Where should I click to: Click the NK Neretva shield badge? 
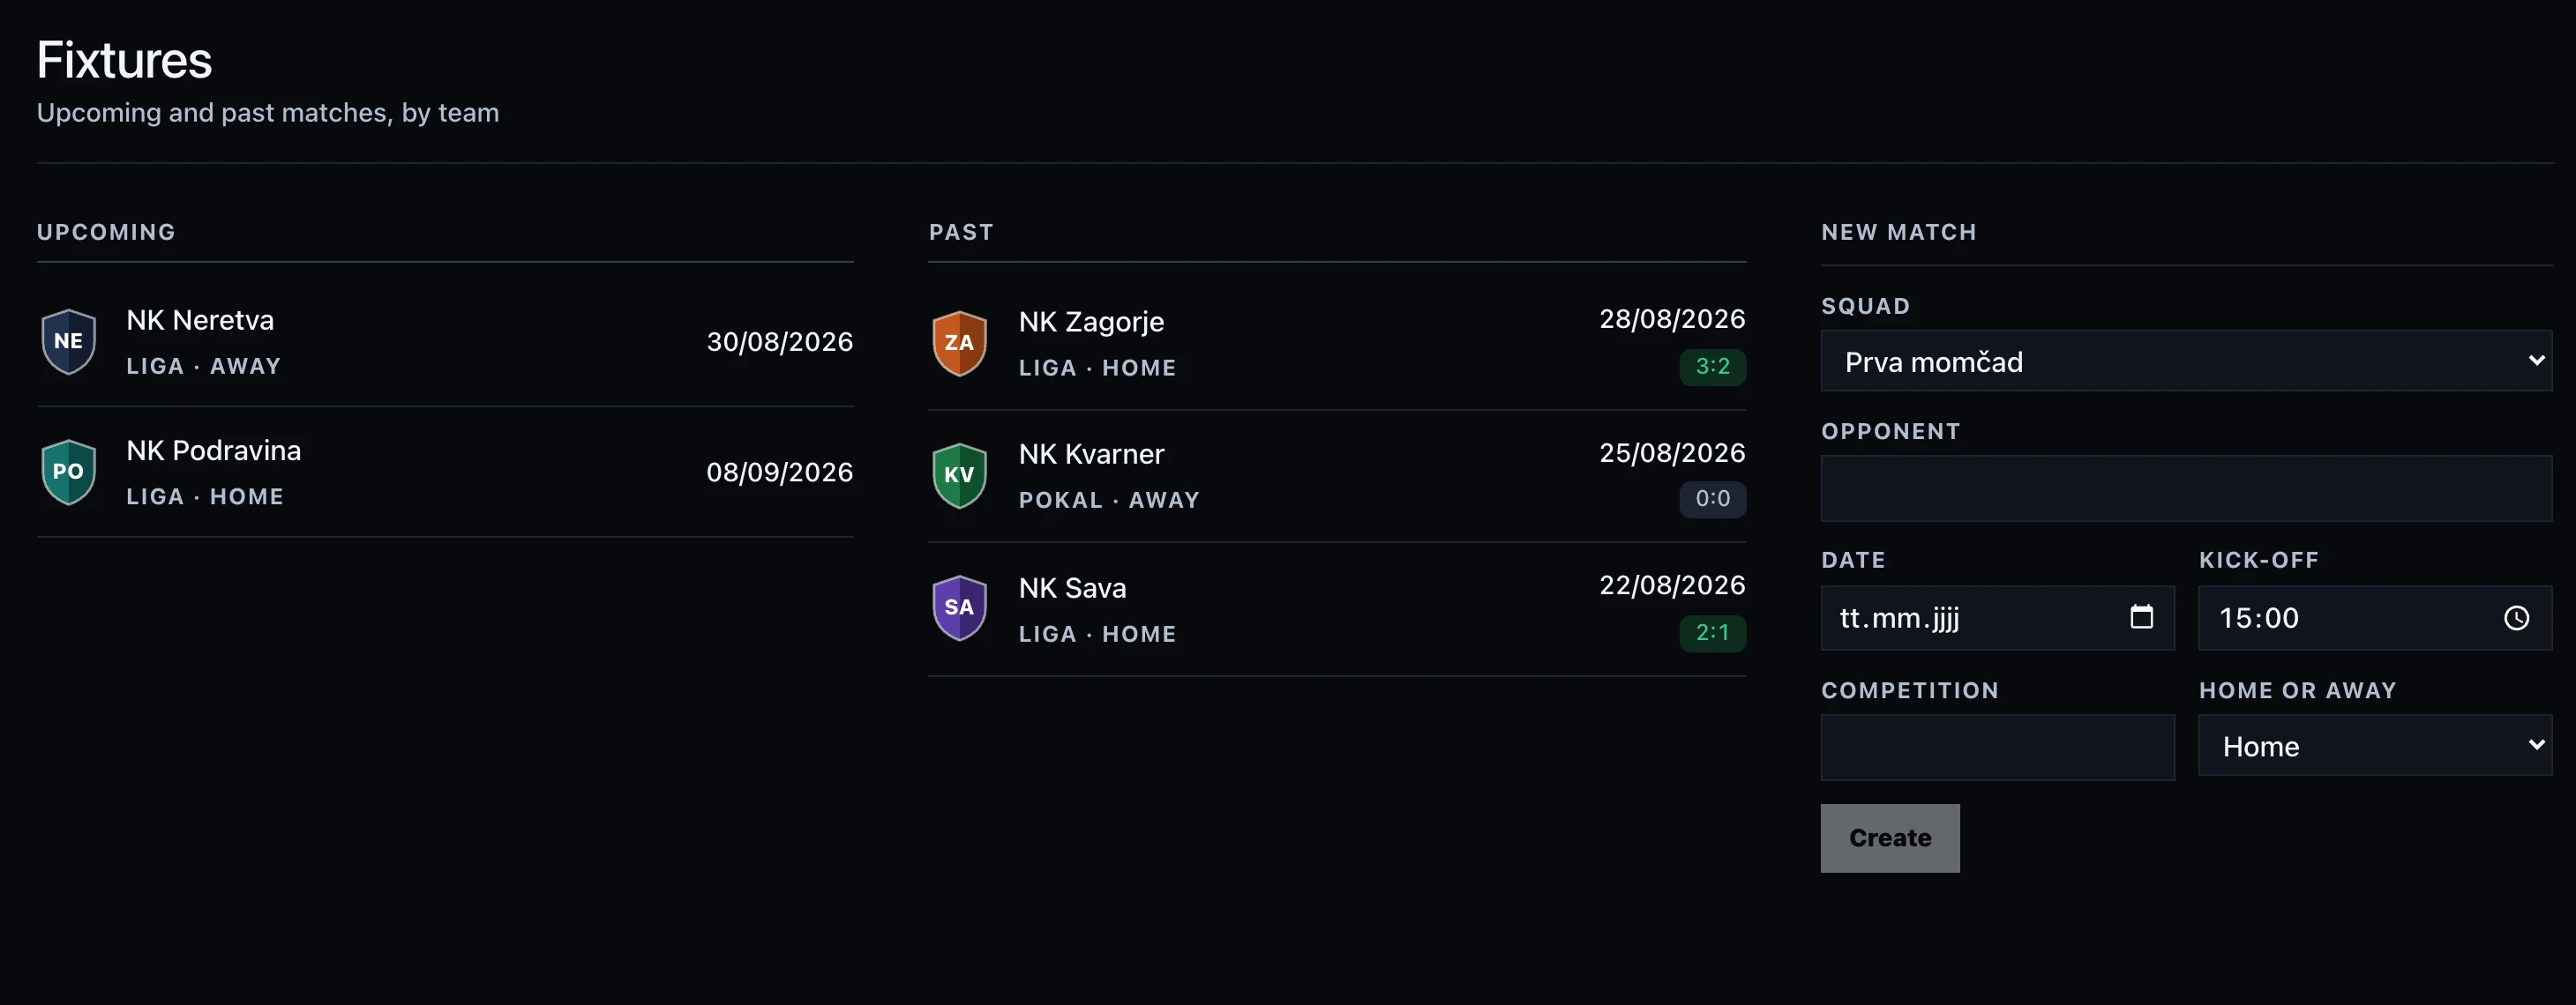(x=68, y=342)
